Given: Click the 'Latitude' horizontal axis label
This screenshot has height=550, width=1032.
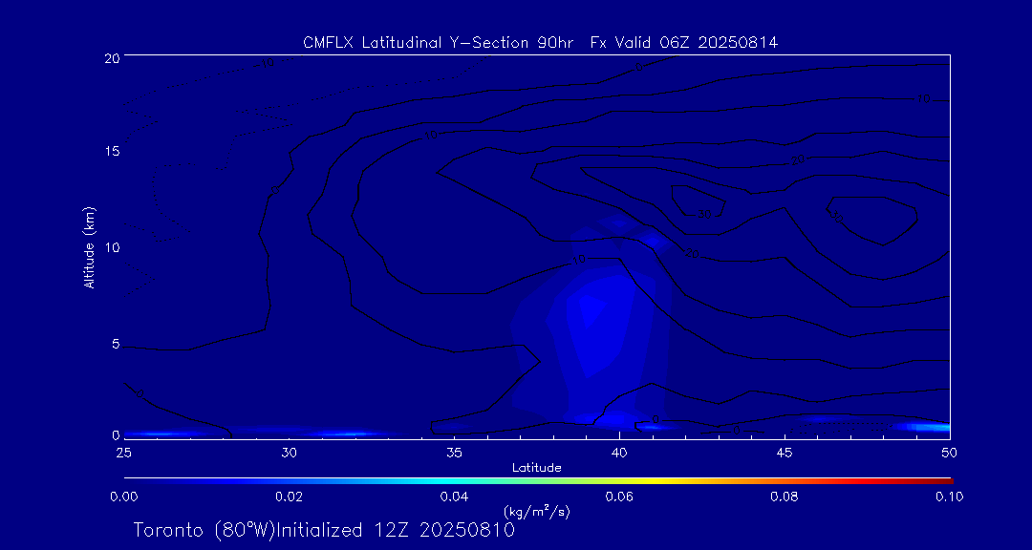Looking at the screenshot, I should [537, 467].
